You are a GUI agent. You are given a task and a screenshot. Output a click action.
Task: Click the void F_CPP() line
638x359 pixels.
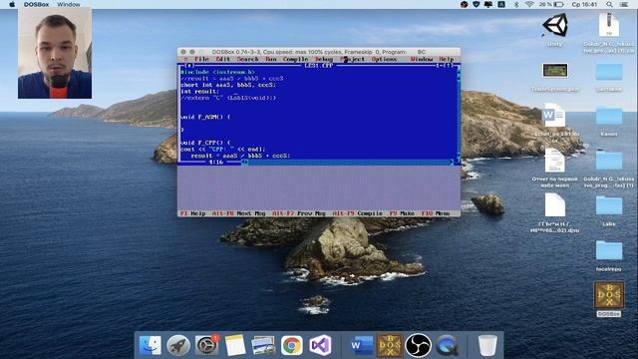pos(205,143)
